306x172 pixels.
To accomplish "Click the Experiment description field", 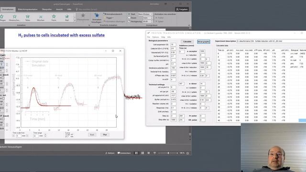I will pyautogui.click(x=271, y=41).
